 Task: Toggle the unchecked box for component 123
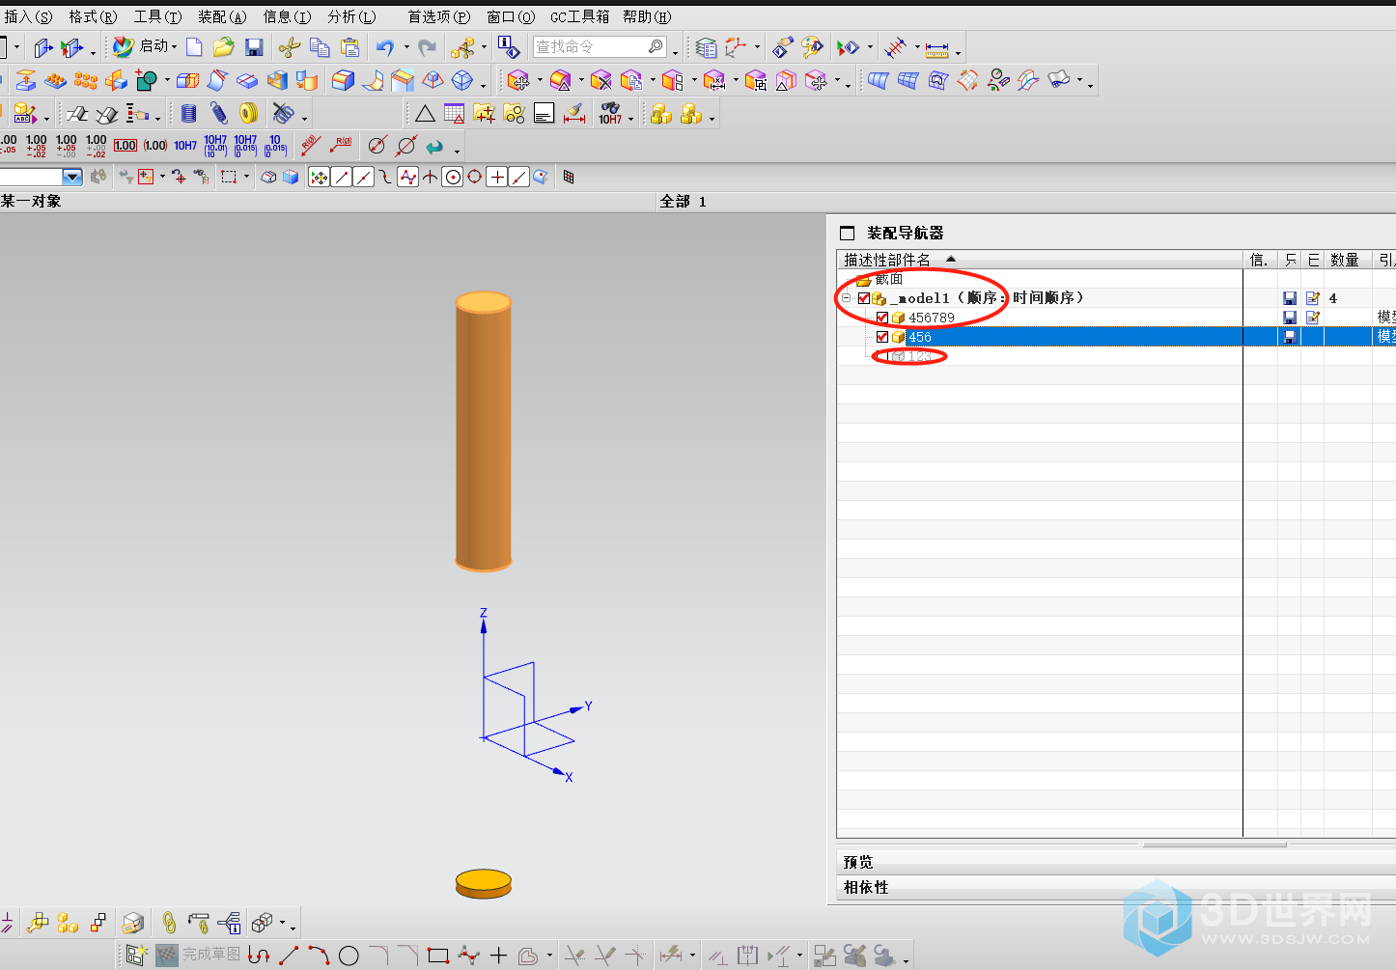point(882,356)
